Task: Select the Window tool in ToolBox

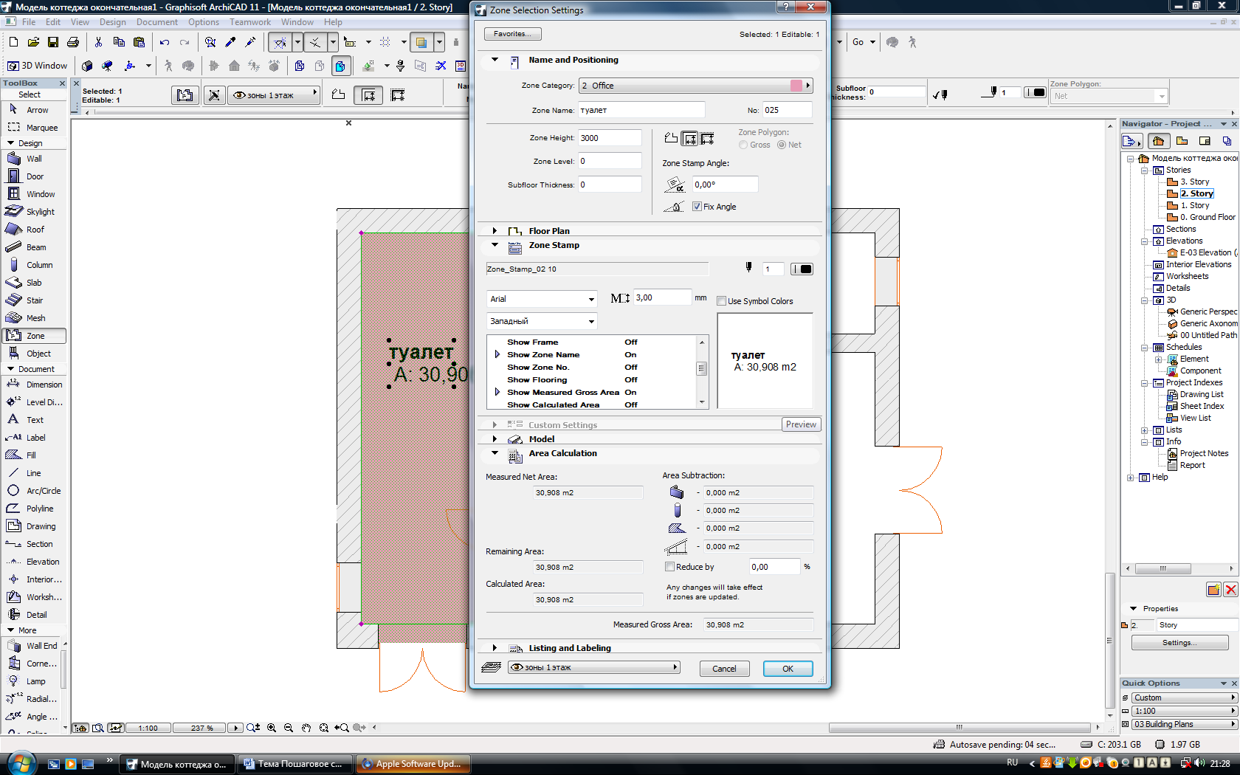Action: (x=34, y=194)
